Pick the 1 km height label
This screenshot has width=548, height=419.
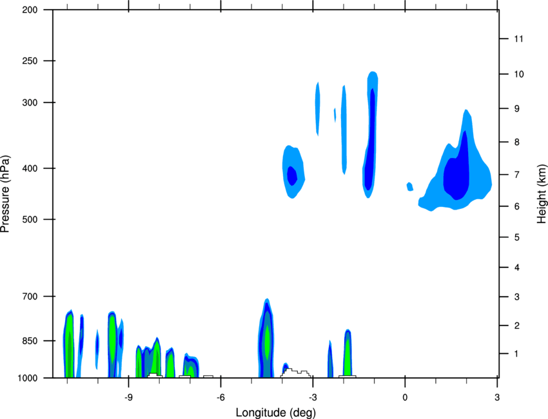coord(517,354)
